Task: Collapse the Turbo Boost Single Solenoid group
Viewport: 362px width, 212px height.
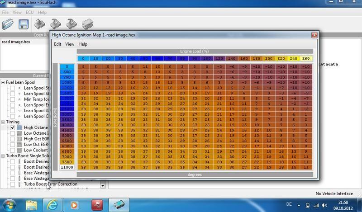Action: point(3,156)
